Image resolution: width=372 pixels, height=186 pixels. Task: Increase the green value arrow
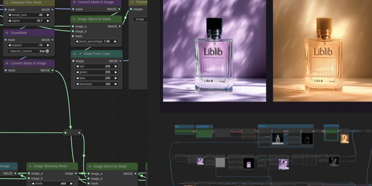tap(116, 72)
